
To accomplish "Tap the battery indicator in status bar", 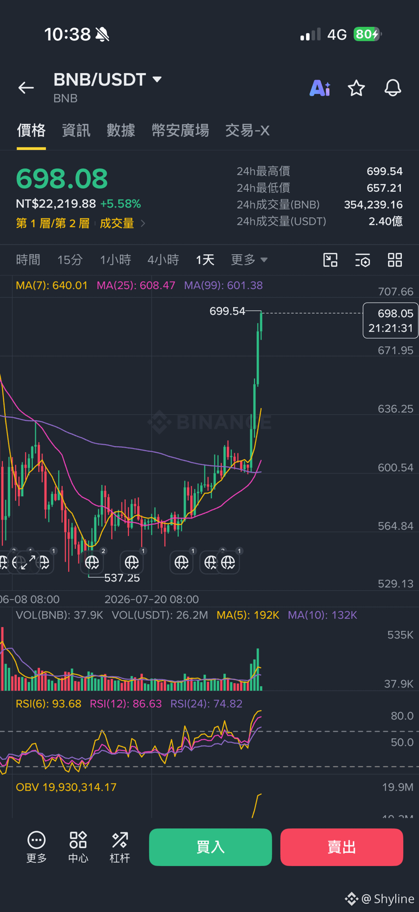I will coord(367,34).
